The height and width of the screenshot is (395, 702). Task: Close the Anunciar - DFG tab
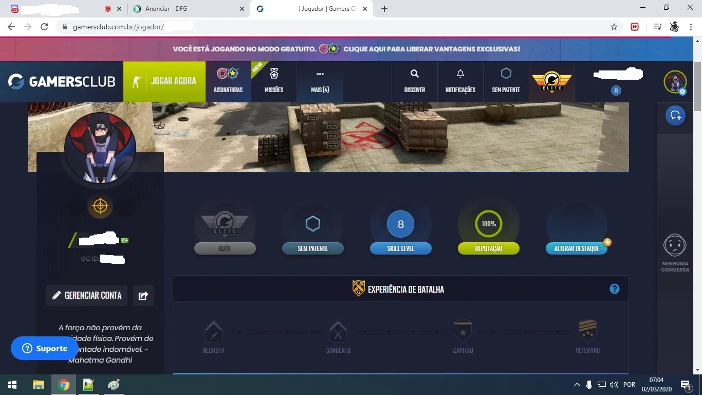(242, 9)
